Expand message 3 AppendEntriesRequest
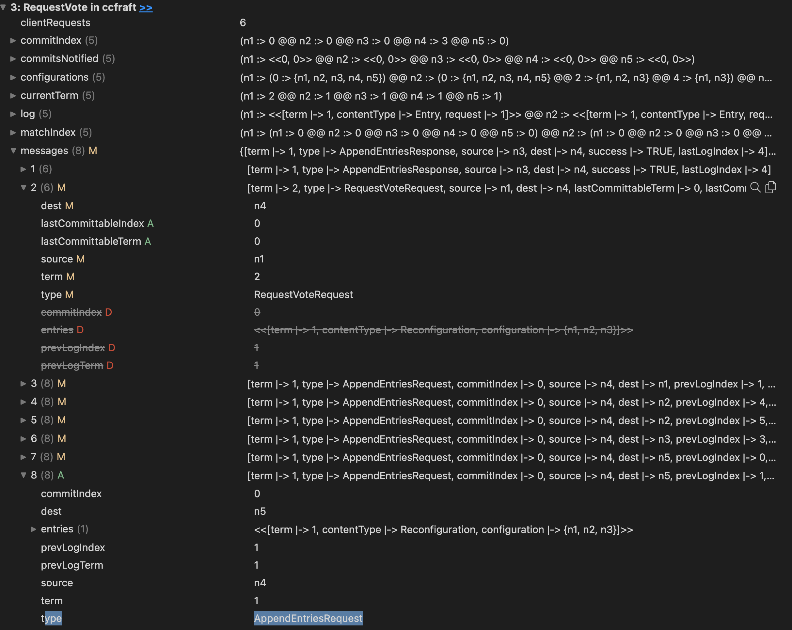 point(24,384)
